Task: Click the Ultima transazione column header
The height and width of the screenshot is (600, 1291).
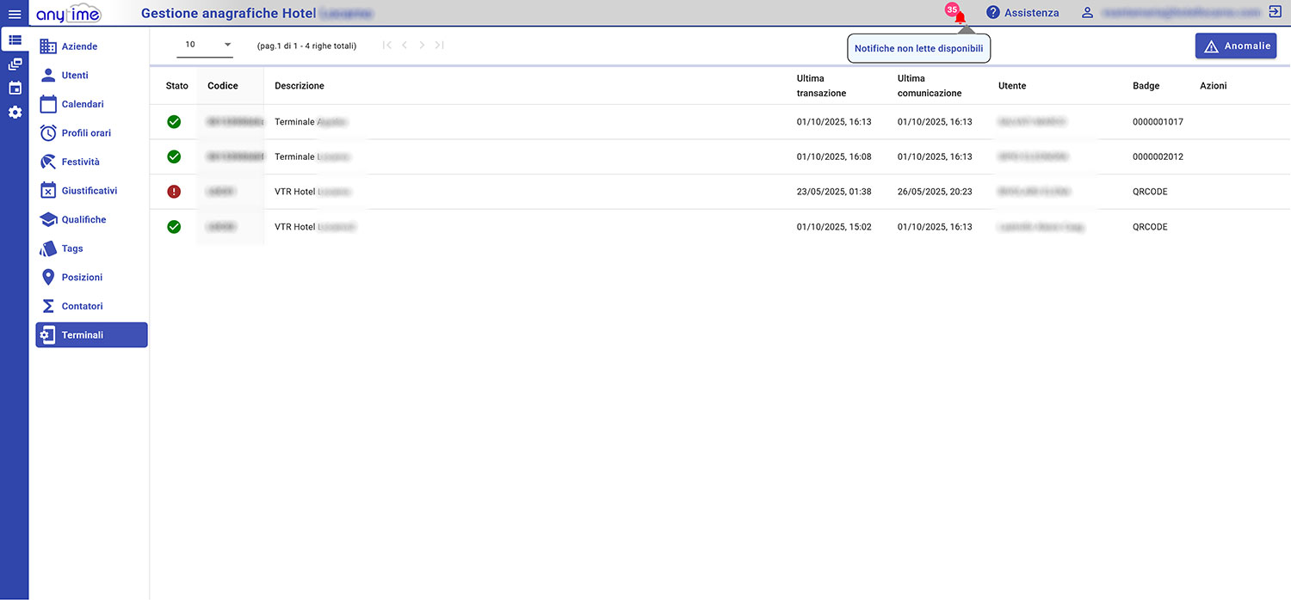Action: (x=821, y=86)
